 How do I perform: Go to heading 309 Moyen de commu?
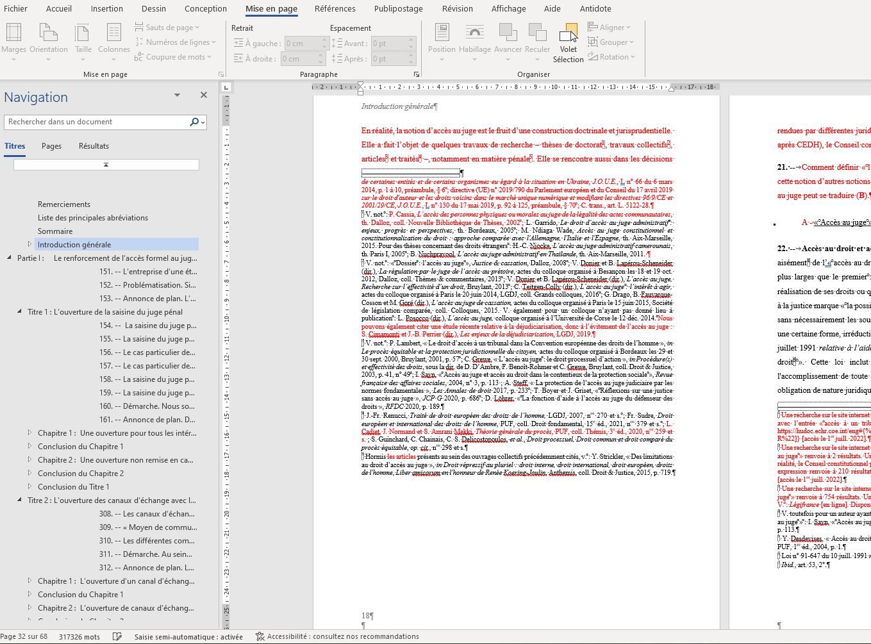[x=147, y=527]
